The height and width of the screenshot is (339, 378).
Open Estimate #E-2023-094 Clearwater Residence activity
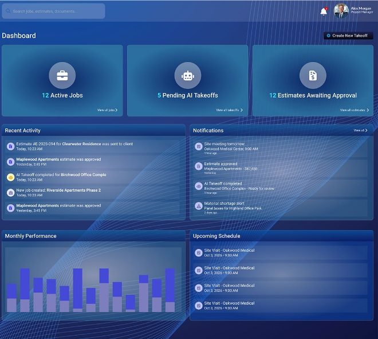[x=93, y=146]
